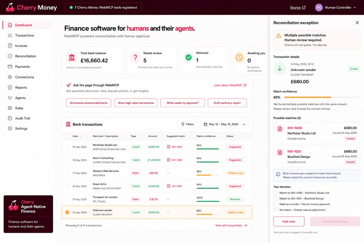Click the bank icon on Total bank balance card

[72, 57]
